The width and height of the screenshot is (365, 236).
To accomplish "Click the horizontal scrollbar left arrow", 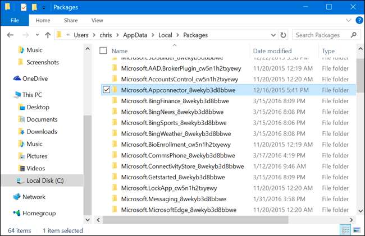I will [x=98, y=220].
